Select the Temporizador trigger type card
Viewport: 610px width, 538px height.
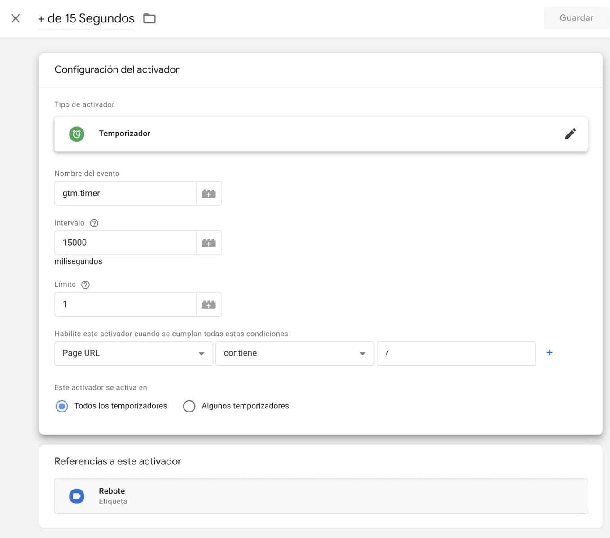[321, 134]
